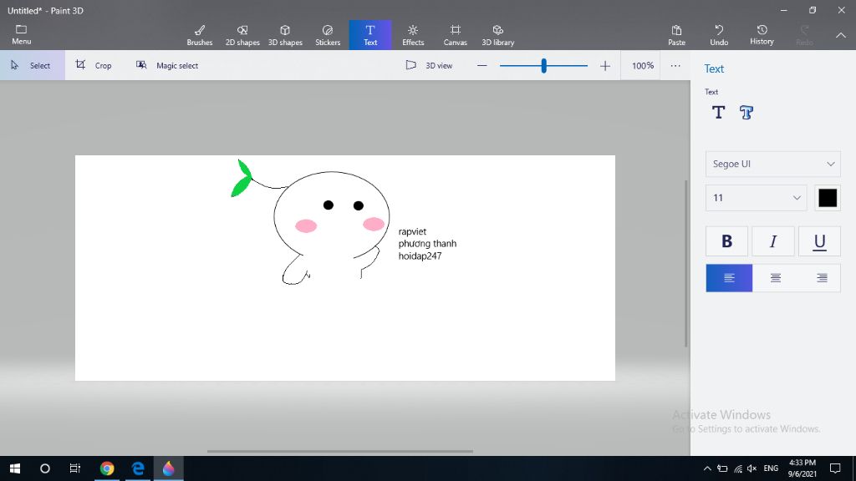The image size is (856, 481).
Task: Open the History panel
Action: (762, 35)
